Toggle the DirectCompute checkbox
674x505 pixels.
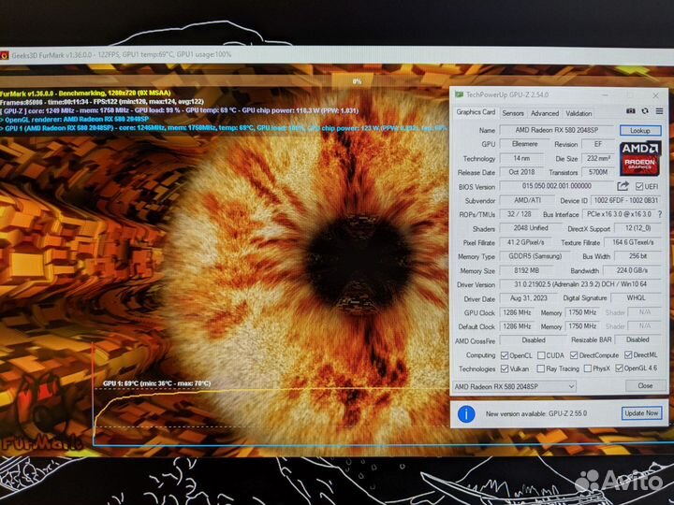click(574, 355)
